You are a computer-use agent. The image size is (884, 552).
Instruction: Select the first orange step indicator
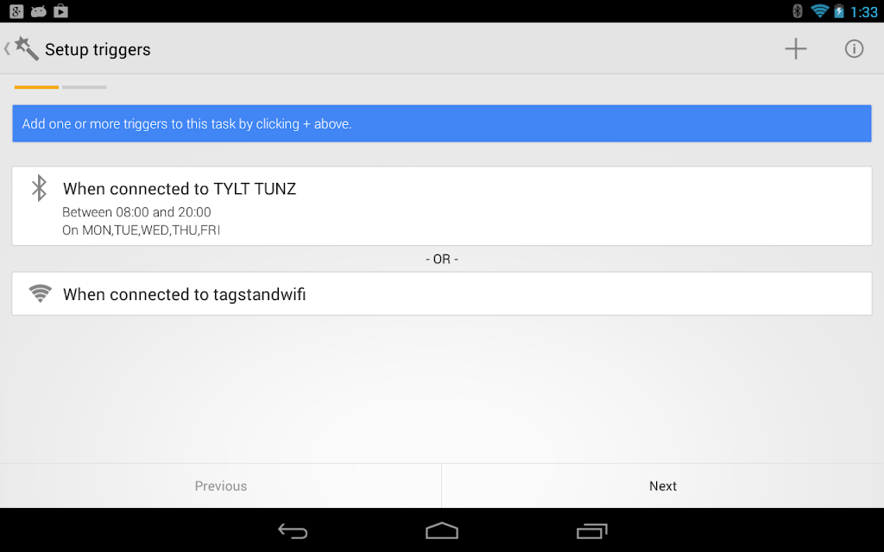point(36,87)
